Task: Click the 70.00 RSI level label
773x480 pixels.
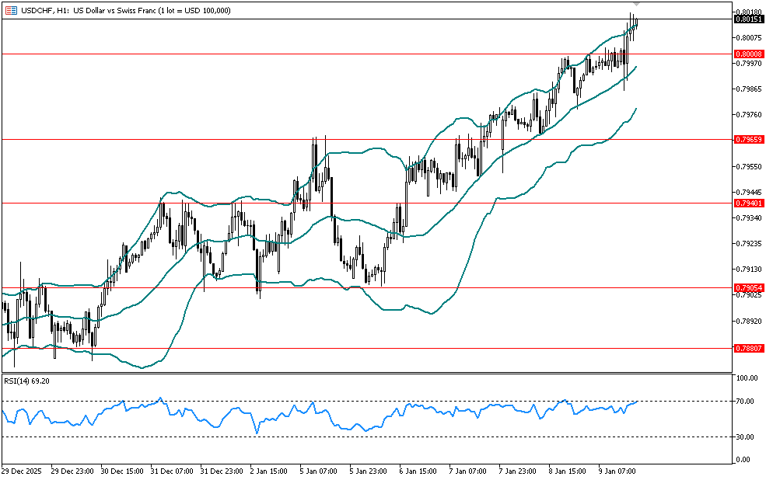Action: coord(747,402)
